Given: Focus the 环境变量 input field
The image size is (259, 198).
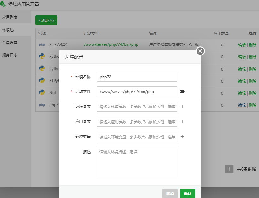Looking at the screenshot, I should (137, 137).
